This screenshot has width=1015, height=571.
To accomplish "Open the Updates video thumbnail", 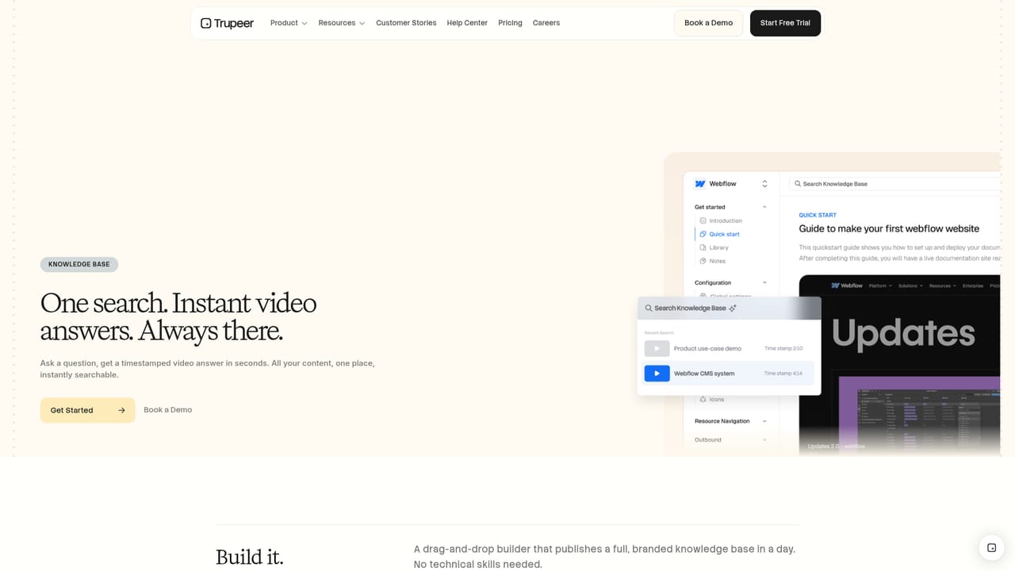I will (899, 366).
